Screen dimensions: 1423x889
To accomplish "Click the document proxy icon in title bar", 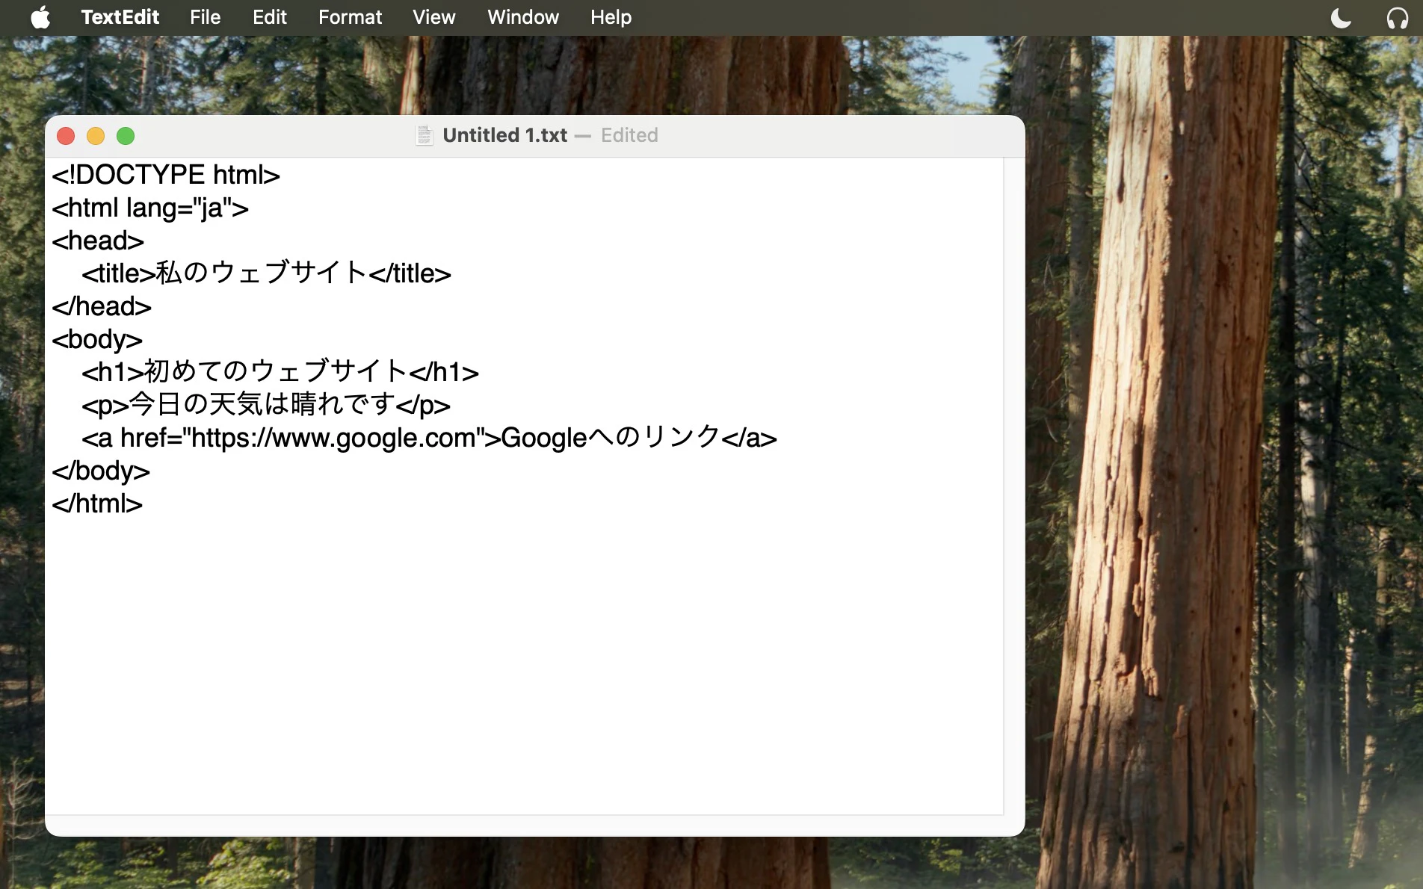I will [x=425, y=135].
